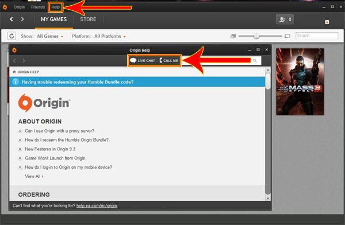Screen dimensions: 345x225
Task: Open the Origin menu
Action: click(19, 7)
